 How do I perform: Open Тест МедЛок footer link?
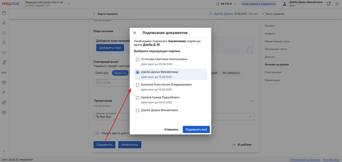[x=331, y=159]
